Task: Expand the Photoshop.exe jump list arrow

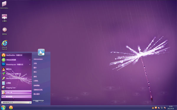Action: point(30,65)
